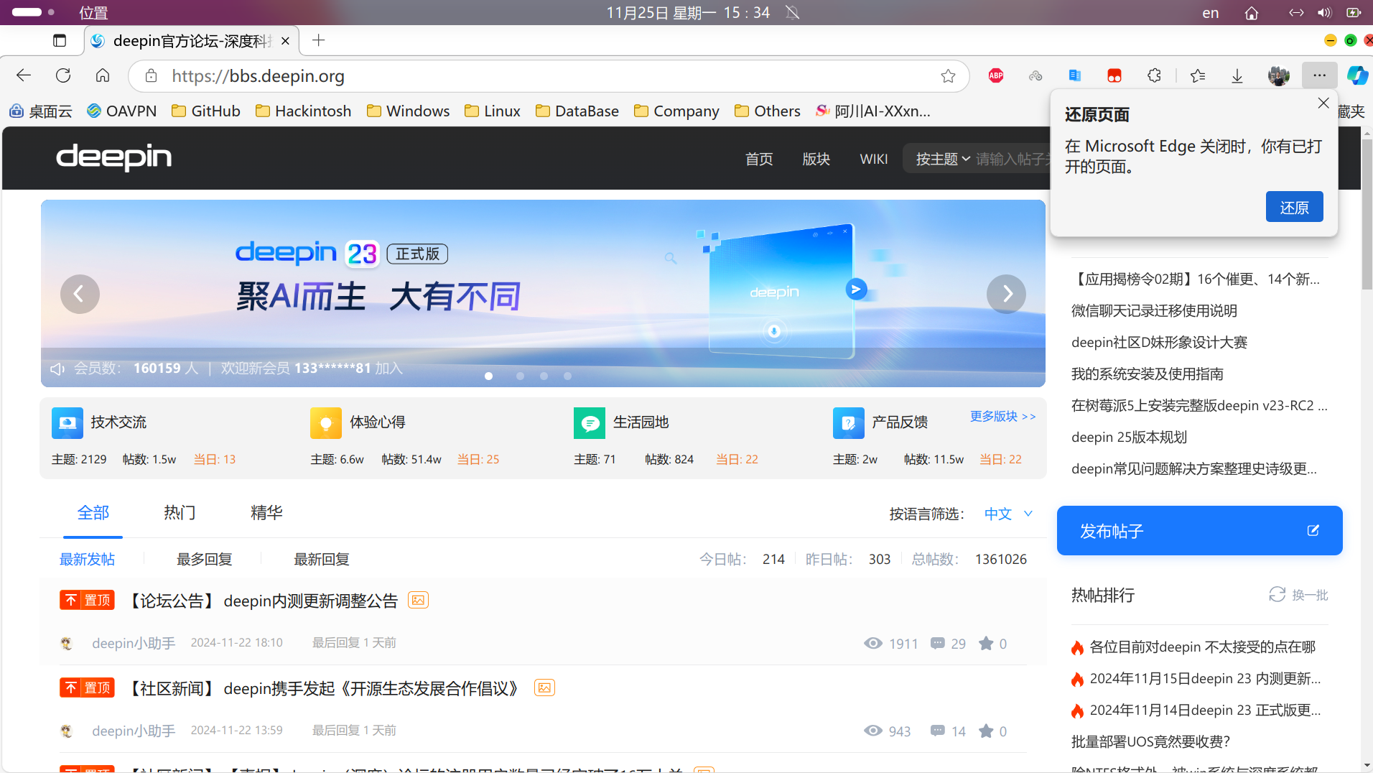Open the 版块 navigation item
This screenshot has width=1373, height=773.
816,159
